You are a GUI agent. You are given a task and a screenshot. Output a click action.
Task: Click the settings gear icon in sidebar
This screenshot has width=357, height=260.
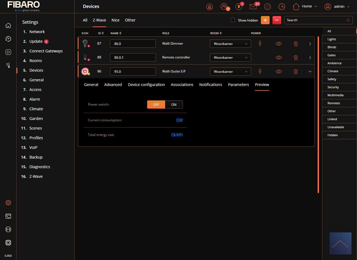pyautogui.click(x=8, y=203)
